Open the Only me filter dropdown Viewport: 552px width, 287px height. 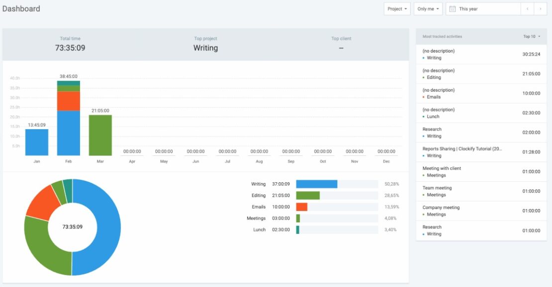(x=428, y=8)
